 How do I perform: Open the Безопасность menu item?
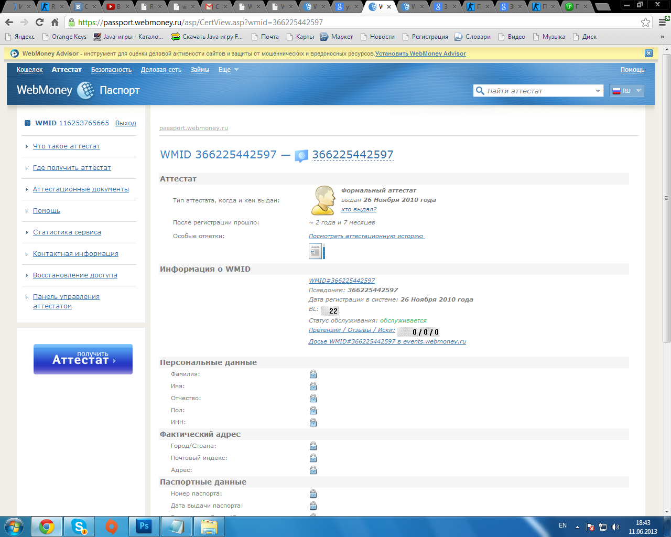click(111, 70)
